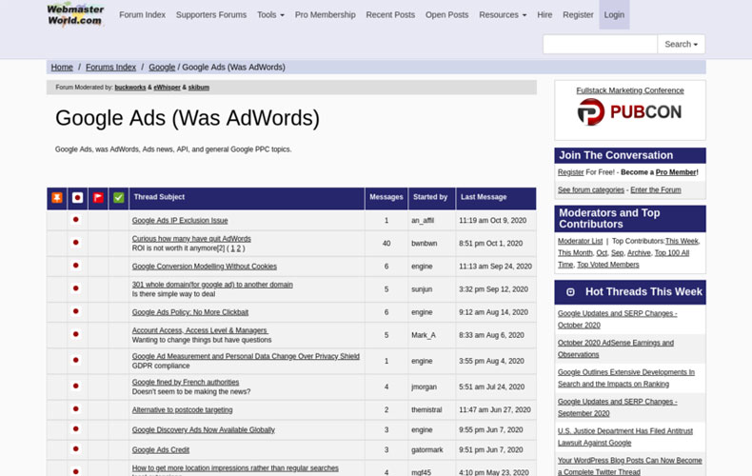Open the Tools dropdown menu

coord(270,15)
